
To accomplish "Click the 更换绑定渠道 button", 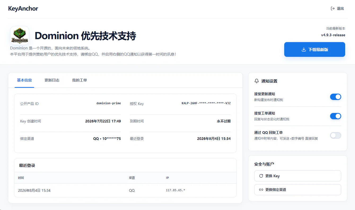I will click(297, 190).
